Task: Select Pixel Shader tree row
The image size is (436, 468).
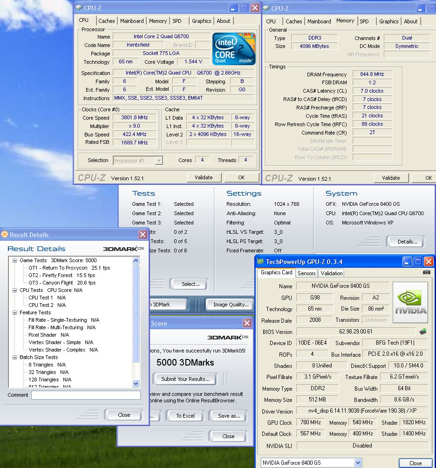Action: [48, 335]
